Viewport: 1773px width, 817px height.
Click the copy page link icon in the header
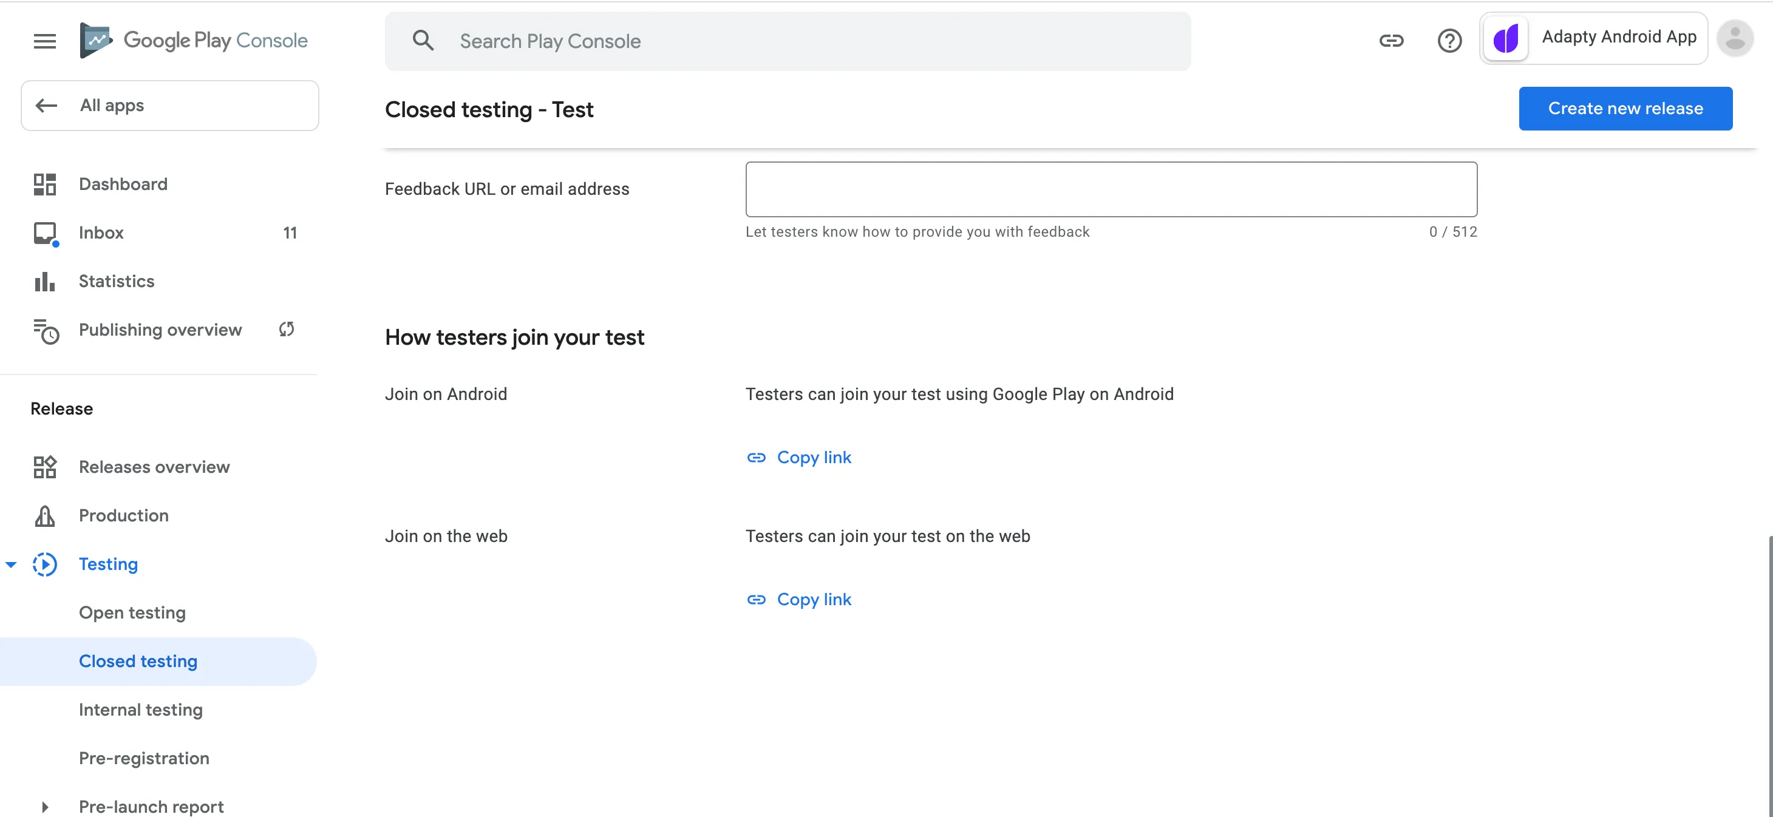point(1391,41)
